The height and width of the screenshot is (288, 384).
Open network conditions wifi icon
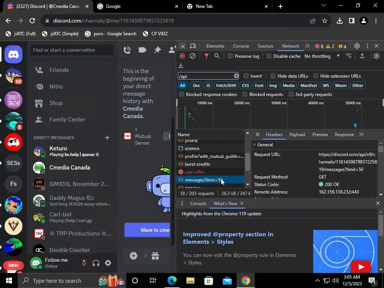348,56
